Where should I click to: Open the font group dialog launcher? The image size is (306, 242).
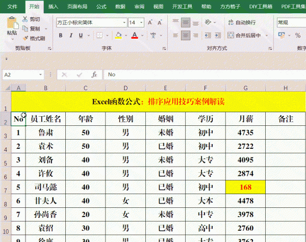(x=164, y=48)
